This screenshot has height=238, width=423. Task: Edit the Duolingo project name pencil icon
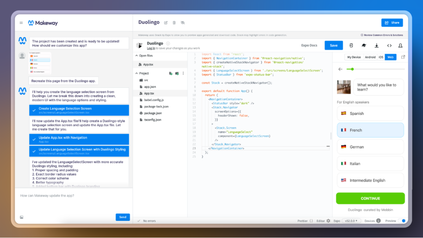point(166,23)
